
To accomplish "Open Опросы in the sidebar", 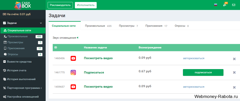I will point(23,54).
